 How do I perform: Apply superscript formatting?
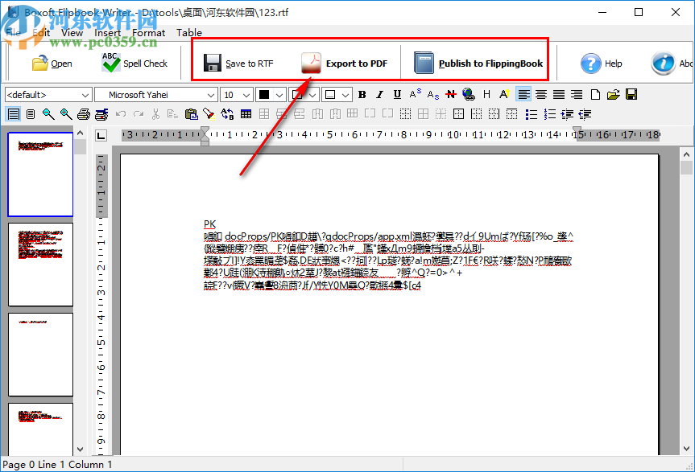pos(416,94)
